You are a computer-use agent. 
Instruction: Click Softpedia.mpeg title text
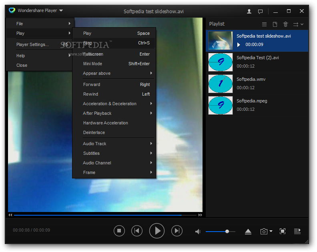[252, 101]
